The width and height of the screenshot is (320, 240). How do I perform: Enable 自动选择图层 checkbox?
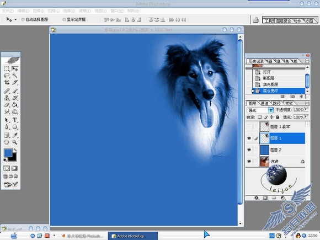point(23,20)
